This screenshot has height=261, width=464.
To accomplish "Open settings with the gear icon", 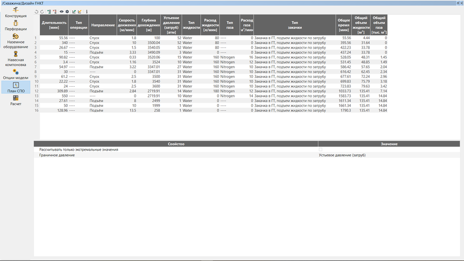I will (67, 11).
